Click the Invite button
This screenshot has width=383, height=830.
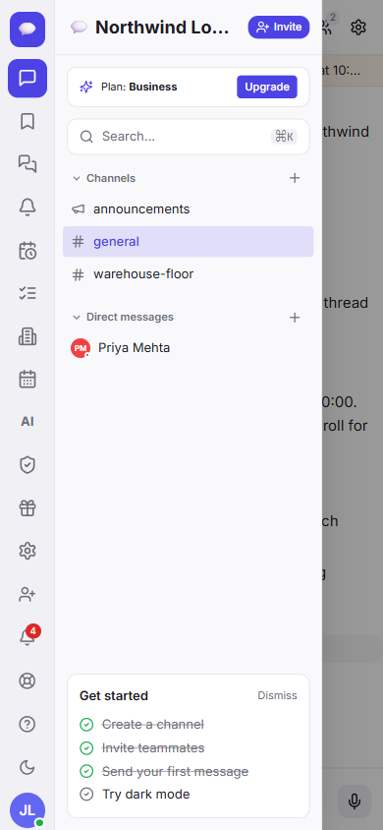[278, 27]
